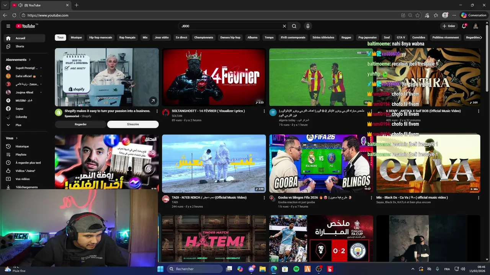Select the En direct filter chip
The image size is (490, 275).
[x=181, y=37]
